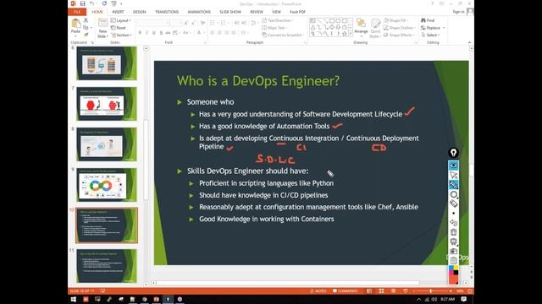Switch to the TRANSITIONS tab

(x=167, y=12)
